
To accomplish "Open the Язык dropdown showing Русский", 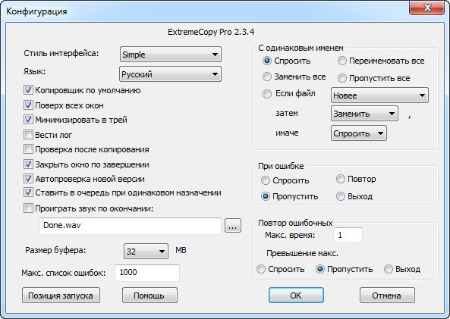I will coord(170,74).
